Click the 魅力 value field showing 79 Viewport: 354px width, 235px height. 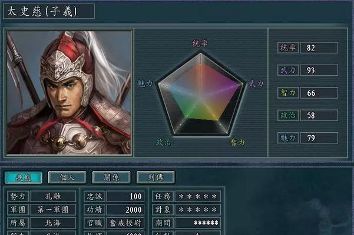point(319,137)
